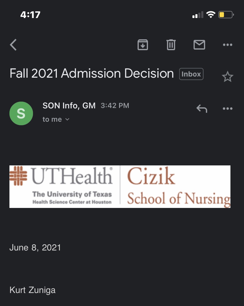Tap the 'to me' recipient text
Image resolution: width=244 pixels, height=306 pixels.
pos(52,119)
